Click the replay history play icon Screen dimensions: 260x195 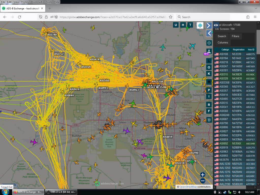(209, 120)
